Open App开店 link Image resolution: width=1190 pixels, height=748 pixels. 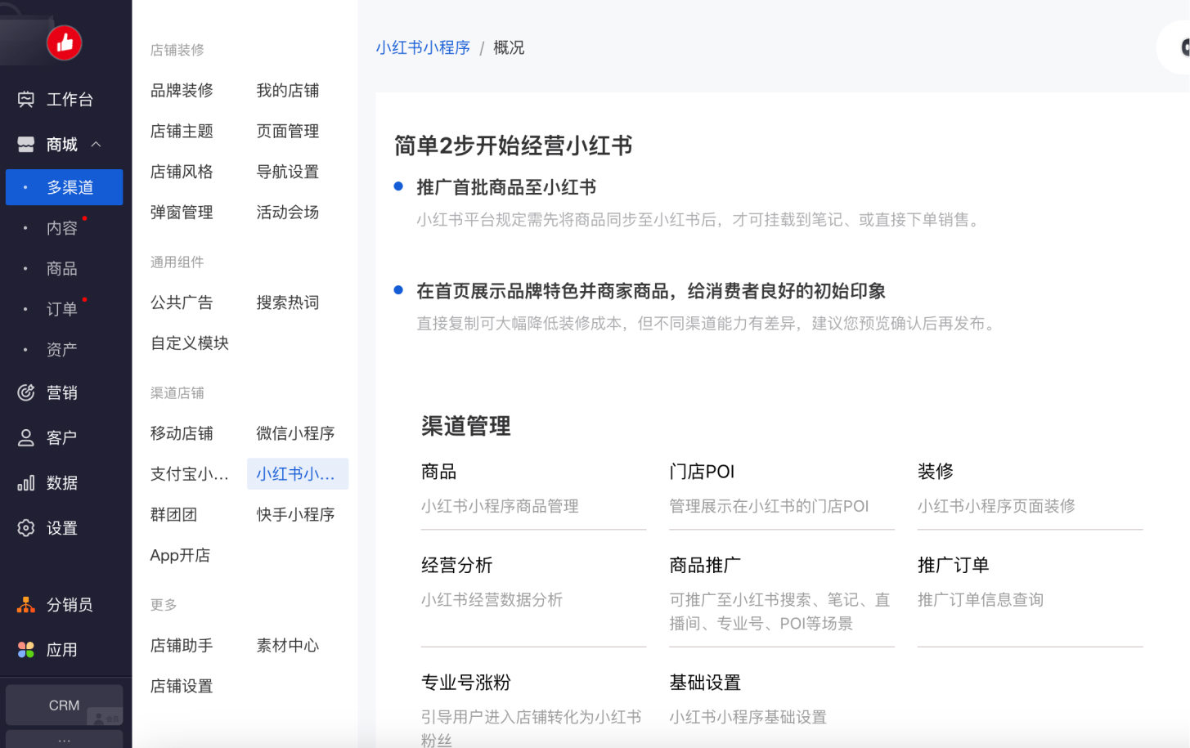pyautogui.click(x=180, y=555)
